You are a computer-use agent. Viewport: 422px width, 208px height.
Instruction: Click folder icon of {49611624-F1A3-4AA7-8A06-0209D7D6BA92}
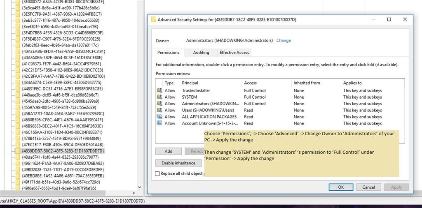click(18, 163)
